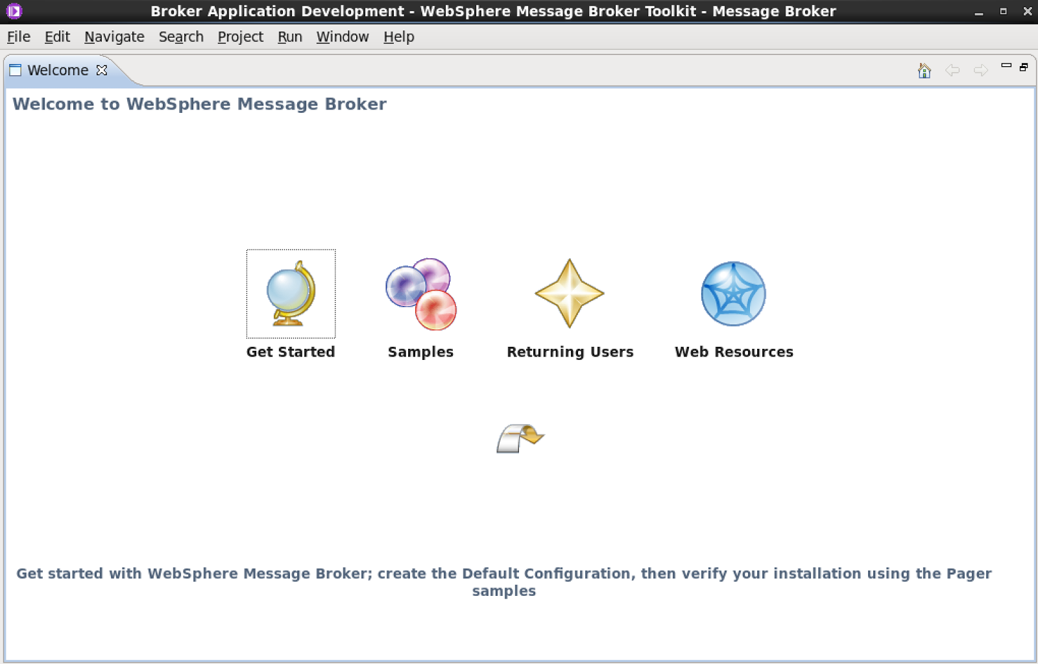Click the Home icon in Welcome toolbar
The width and height of the screenshot is (1038, 664).
point(924,70)
